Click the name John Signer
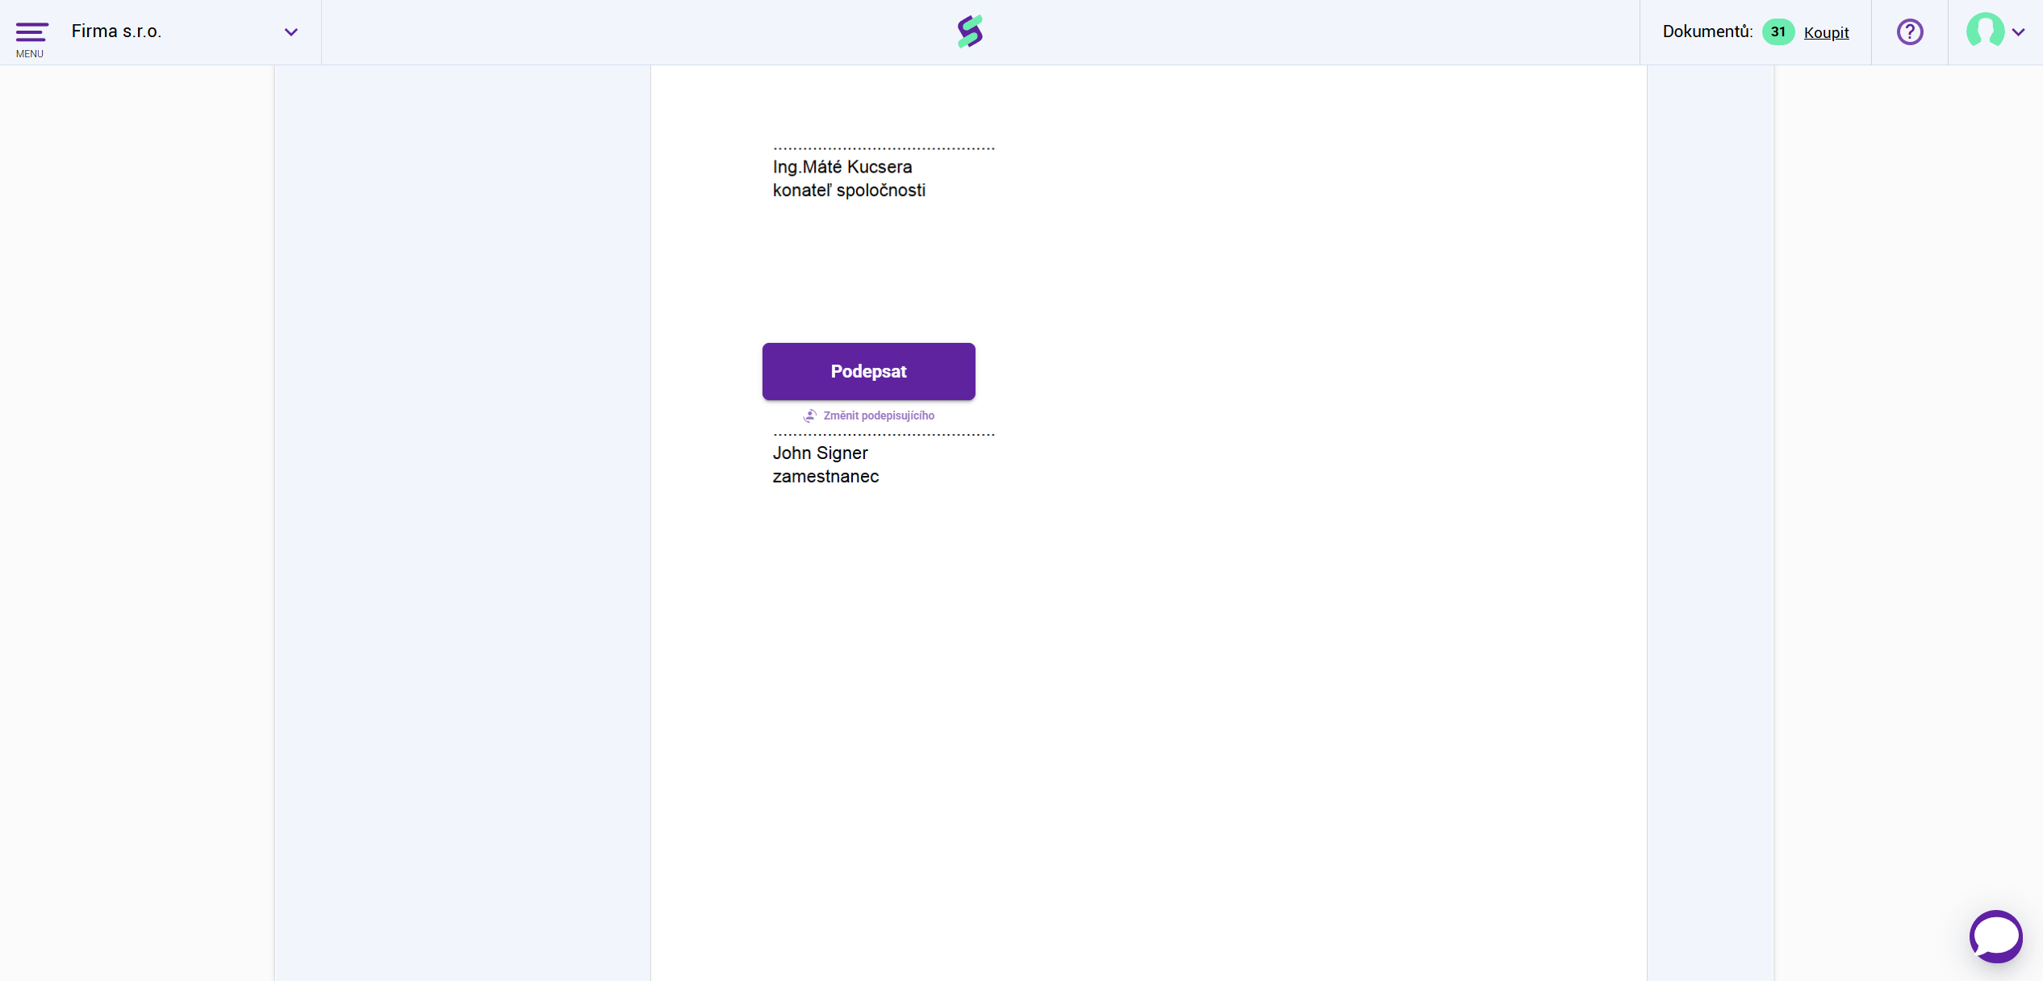Viewport: 2043px width, 981px height. (820, 453)
